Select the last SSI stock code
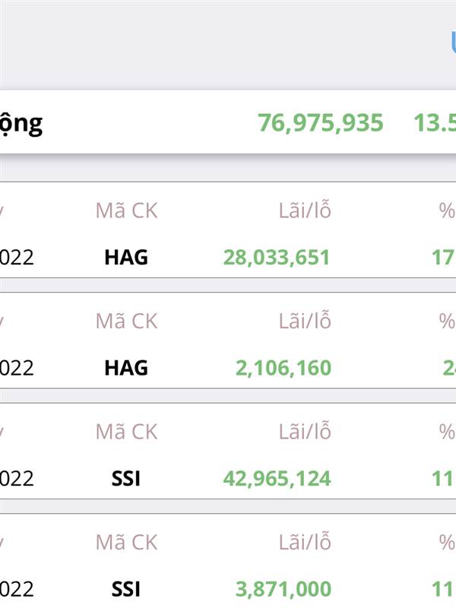 tap(125, 589)
